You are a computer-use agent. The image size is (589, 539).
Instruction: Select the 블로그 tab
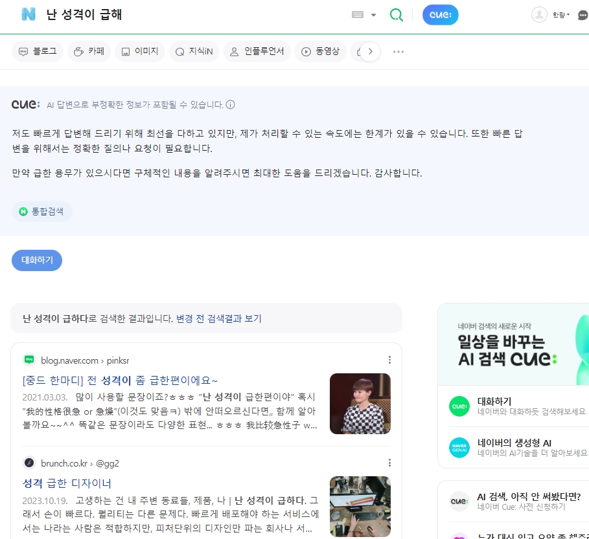point(38,51)
